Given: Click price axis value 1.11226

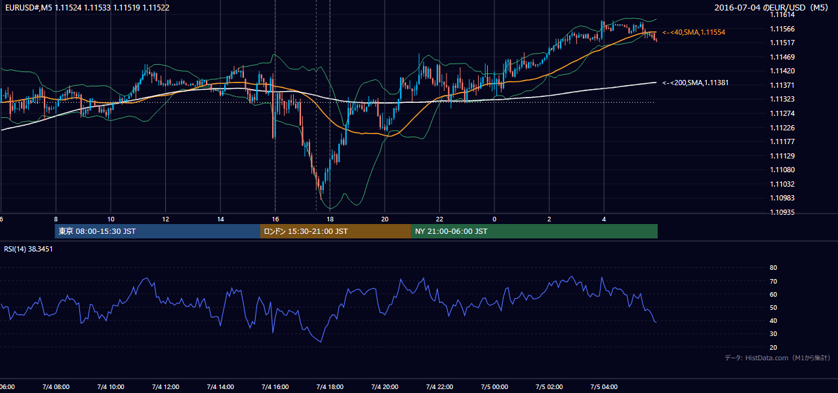Looking at the screenshot, I should (x=782, y=128).
